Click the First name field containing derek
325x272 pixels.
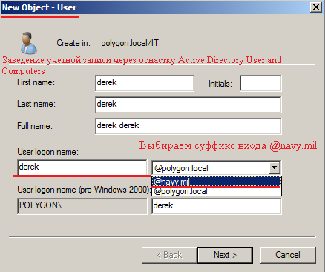(x=145, y=83)
